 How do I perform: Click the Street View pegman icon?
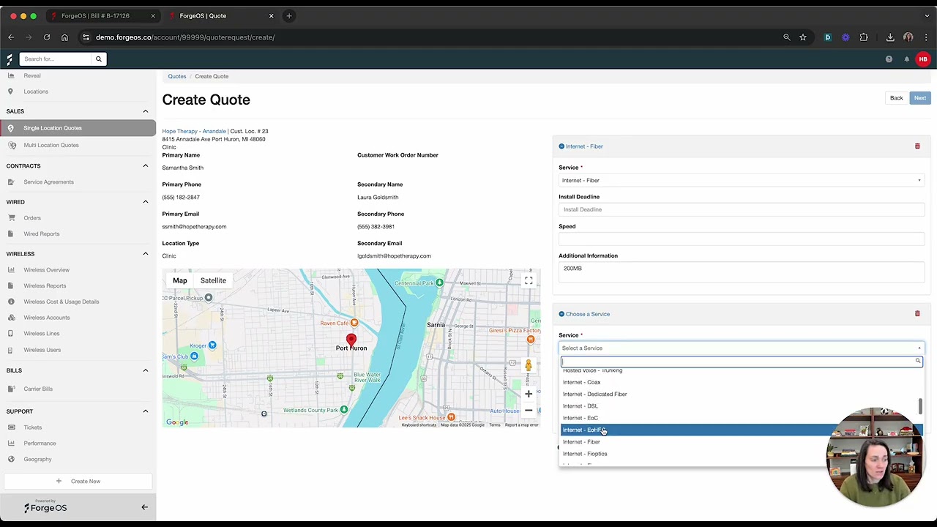tap(529, 365)
